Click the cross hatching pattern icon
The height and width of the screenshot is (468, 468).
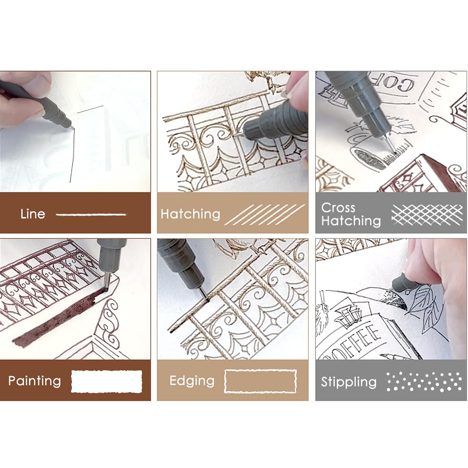coord(427,215)
